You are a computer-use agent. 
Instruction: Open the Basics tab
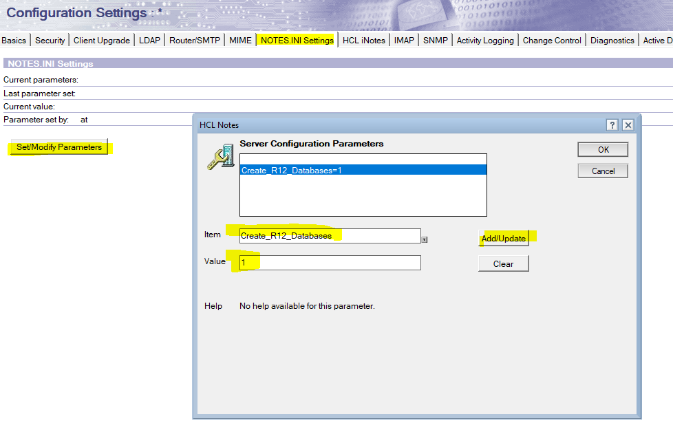coord(14,41)
